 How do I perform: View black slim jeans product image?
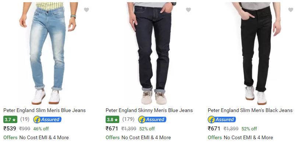256,53
